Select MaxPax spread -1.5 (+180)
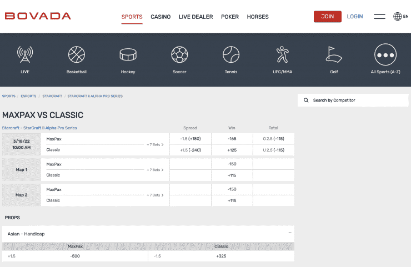Screen dimensions: 411x267 point(191,139)
